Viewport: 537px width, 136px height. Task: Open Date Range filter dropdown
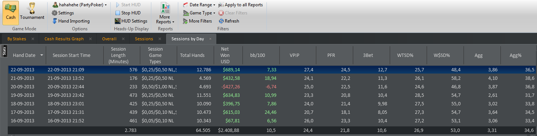[199, 5]
